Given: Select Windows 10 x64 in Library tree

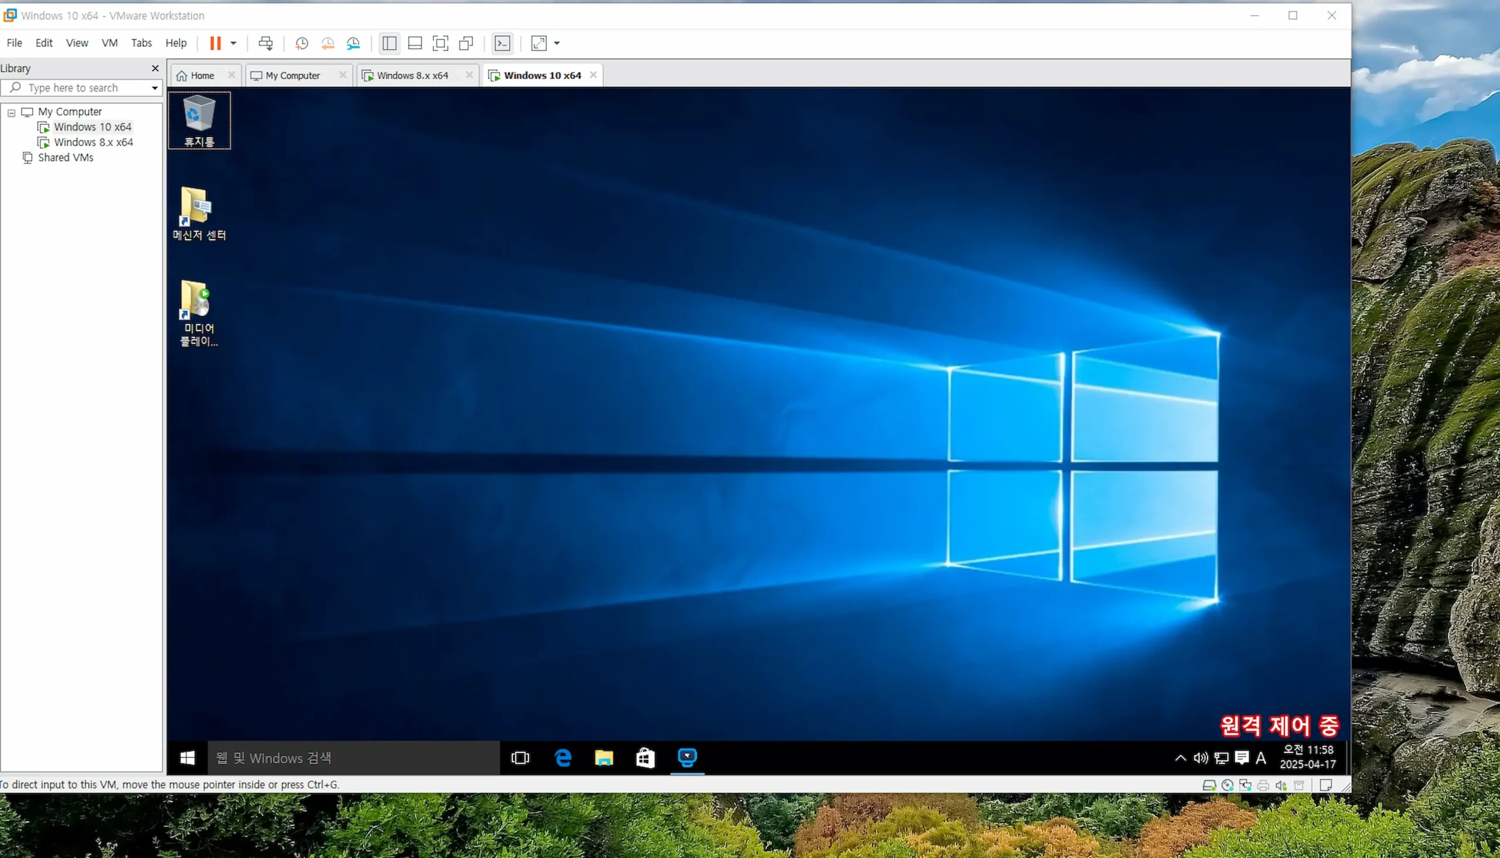Looking at the screenshot, I should (x=93, y=127).
